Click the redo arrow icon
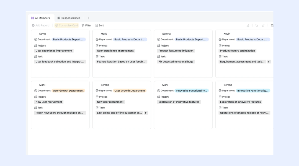 [263, 25]
